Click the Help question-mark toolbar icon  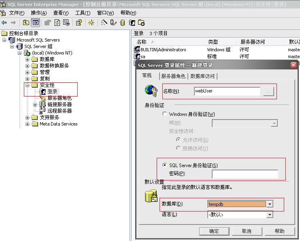79,23
